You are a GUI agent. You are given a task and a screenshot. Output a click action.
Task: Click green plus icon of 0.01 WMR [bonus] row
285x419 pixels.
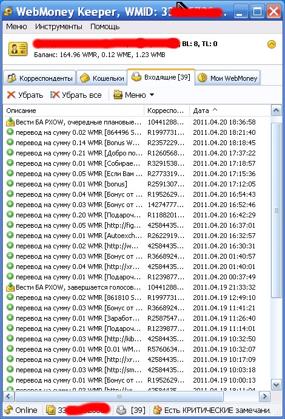(10, 183)
